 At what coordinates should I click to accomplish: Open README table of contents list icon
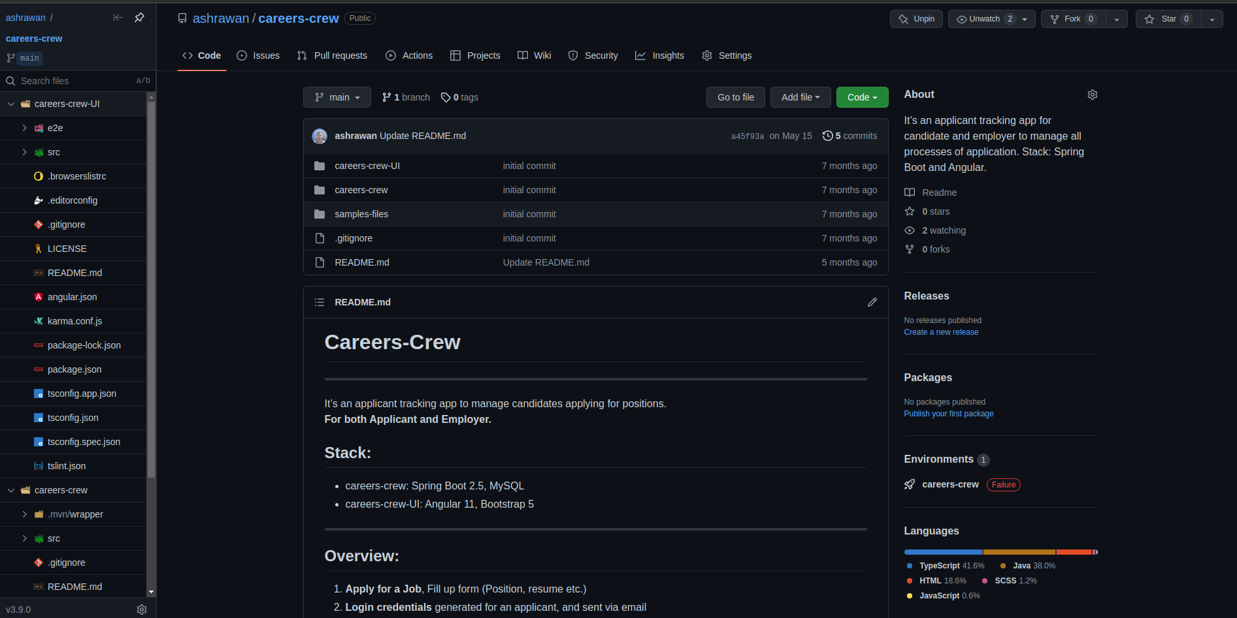click(320, 302)
